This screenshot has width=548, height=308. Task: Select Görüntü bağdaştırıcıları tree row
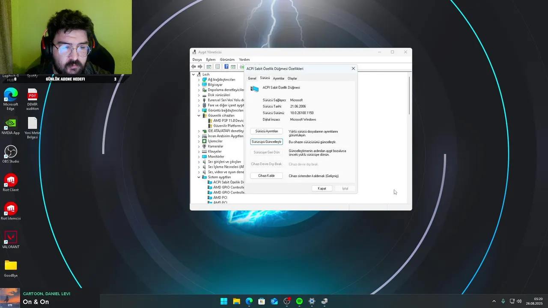point(223,110)
